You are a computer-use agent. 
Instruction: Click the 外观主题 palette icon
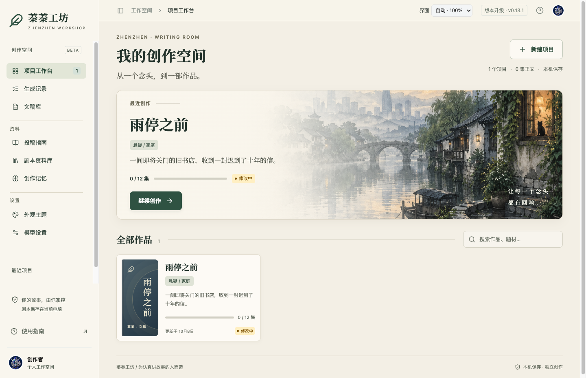point(15,215)
